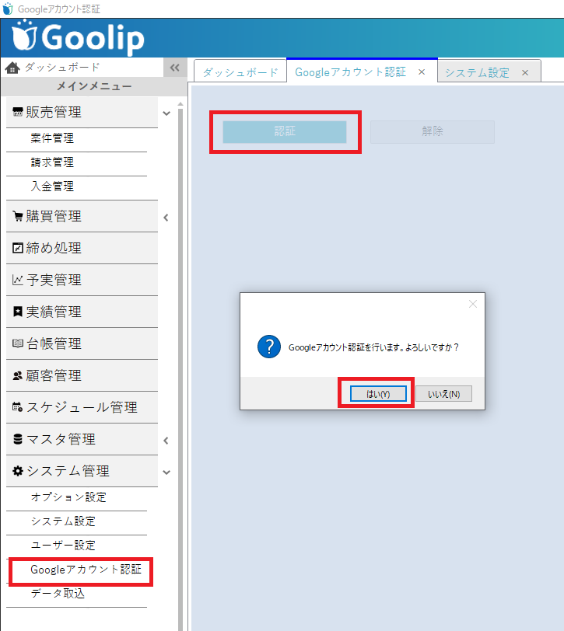The width and height of the screenshot is (564, 631).
Task: Collapse the sidebar with the double-chevron button
Action: [x=175, y=68]
